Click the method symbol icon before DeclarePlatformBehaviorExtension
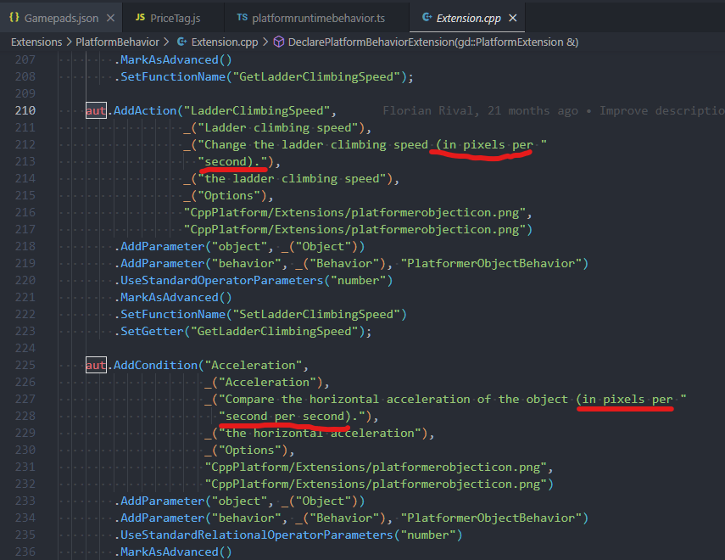Screen dimensions: 725x560 pyautogui.click(x=277, y=42)
